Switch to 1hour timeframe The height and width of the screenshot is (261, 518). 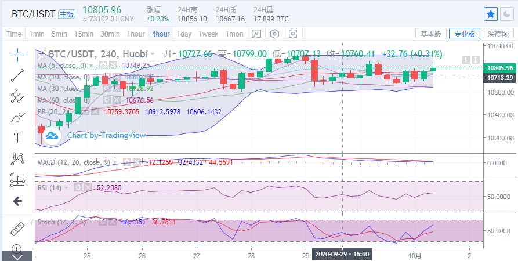point(136,34)
